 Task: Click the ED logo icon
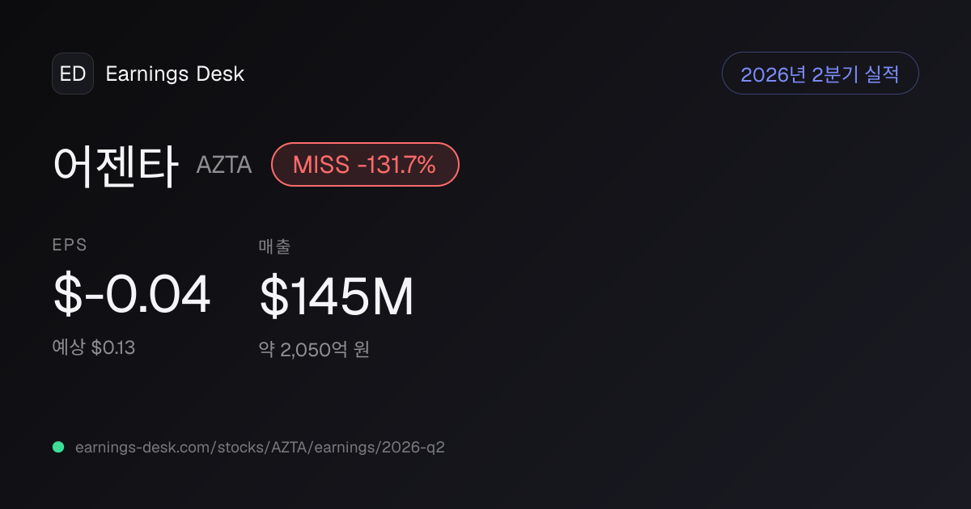pyautogui.click(x=73, y=74)
